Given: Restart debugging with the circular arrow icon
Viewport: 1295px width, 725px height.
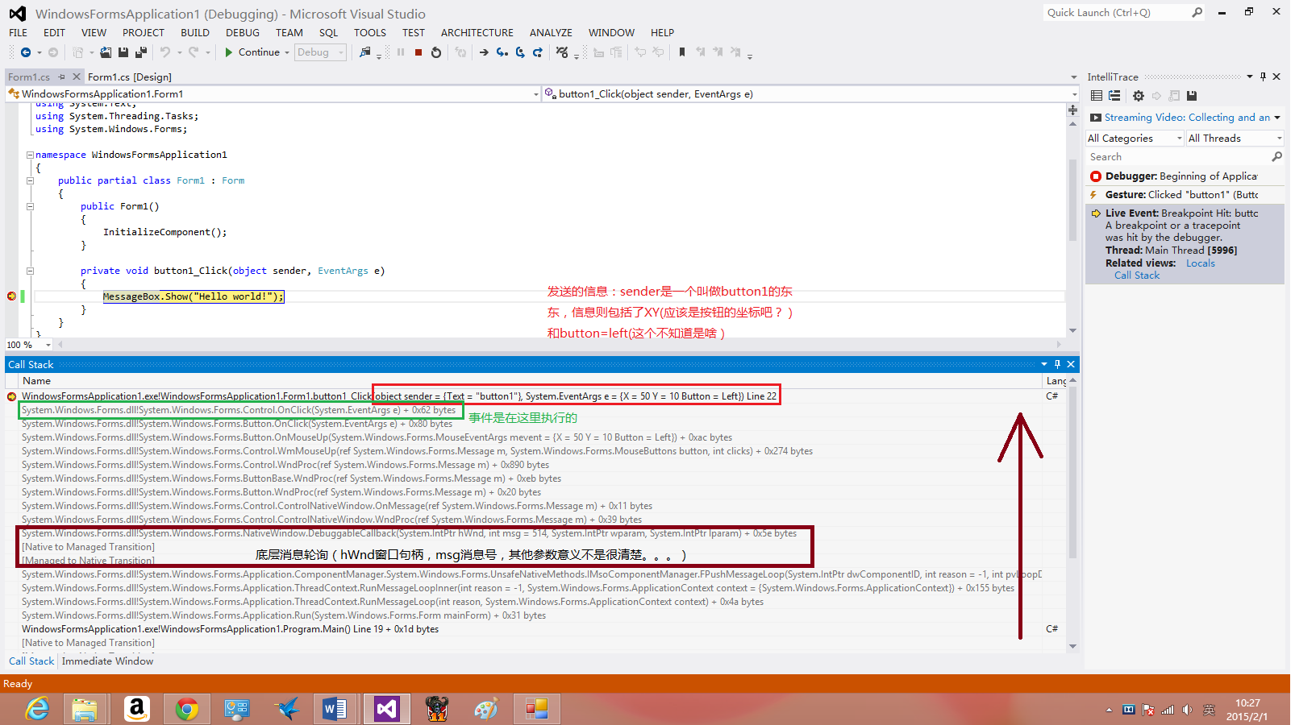Looking at the screenshot, I should click(436, 52).
